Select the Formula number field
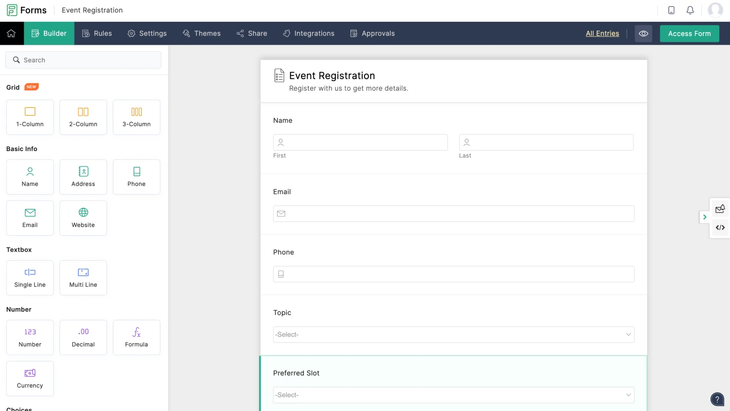This screenshot has height=411, width=730. (x=136, y=337)
